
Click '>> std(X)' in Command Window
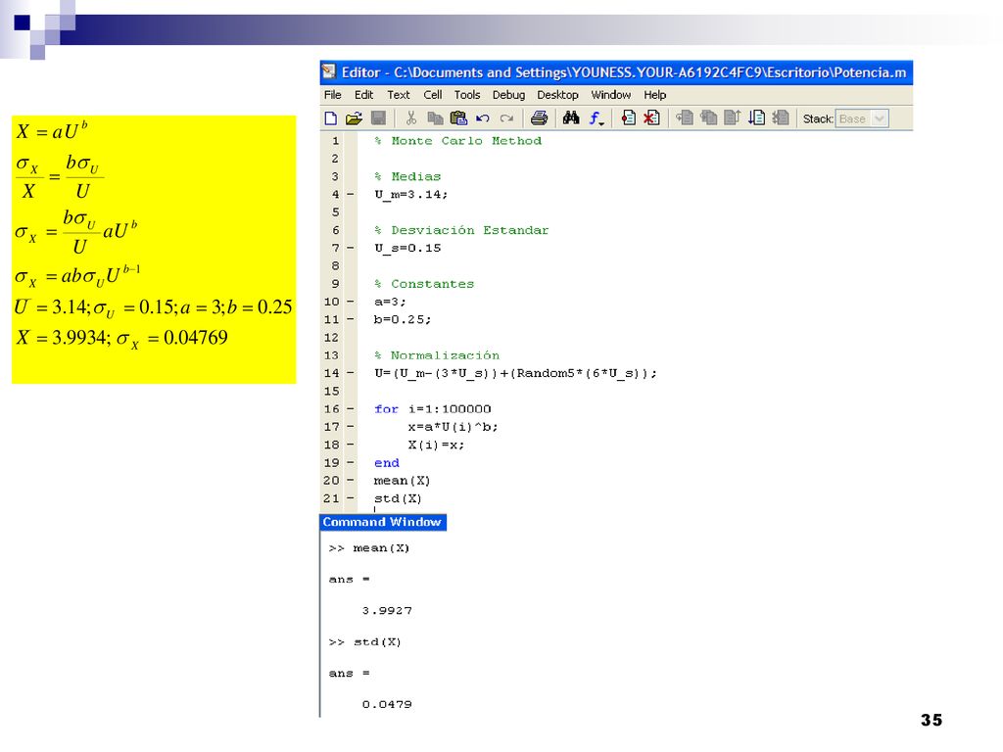[364, 642]
